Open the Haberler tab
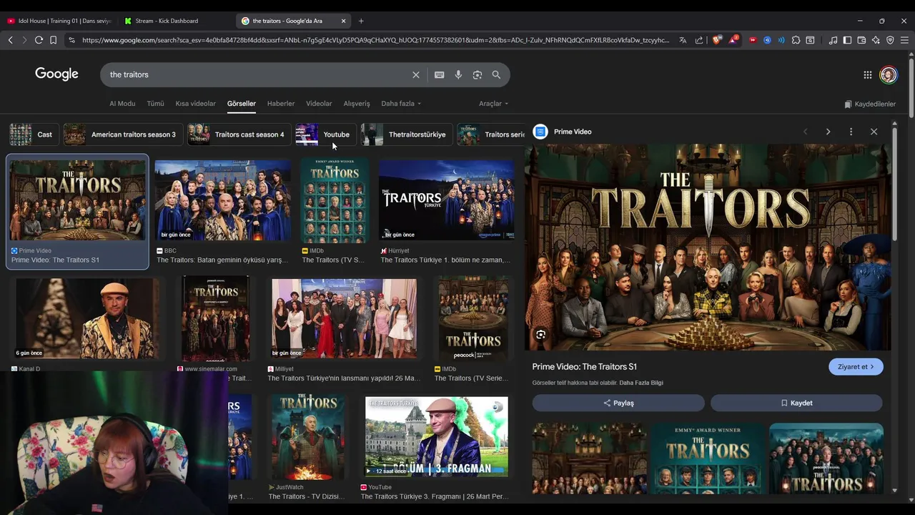 click(281, 104)
